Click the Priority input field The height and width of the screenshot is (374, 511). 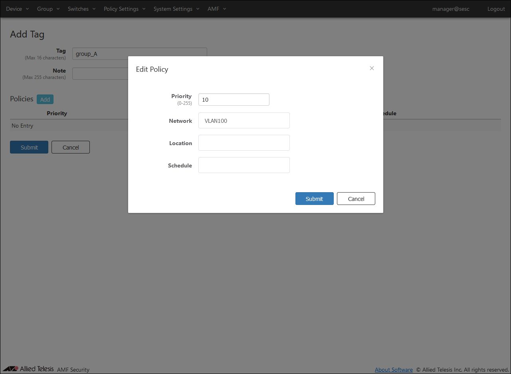click(234, 100)
